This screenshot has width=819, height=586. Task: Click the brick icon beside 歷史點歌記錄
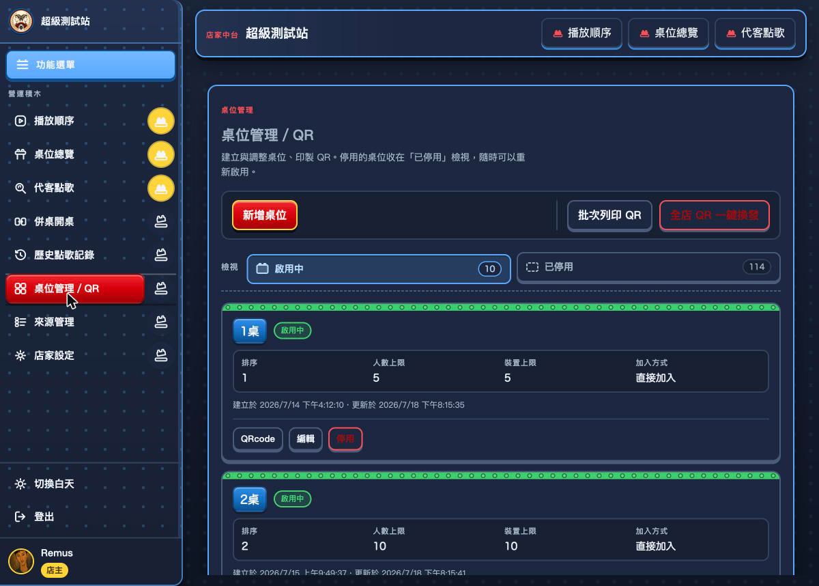tap(161, 255)
